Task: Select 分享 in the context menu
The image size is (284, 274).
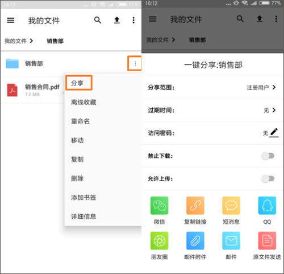Action: [77, 83]
